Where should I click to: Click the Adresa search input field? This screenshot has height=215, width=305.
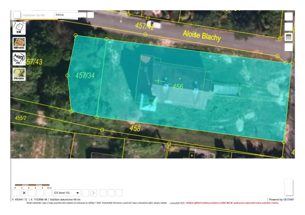(70, 15)
